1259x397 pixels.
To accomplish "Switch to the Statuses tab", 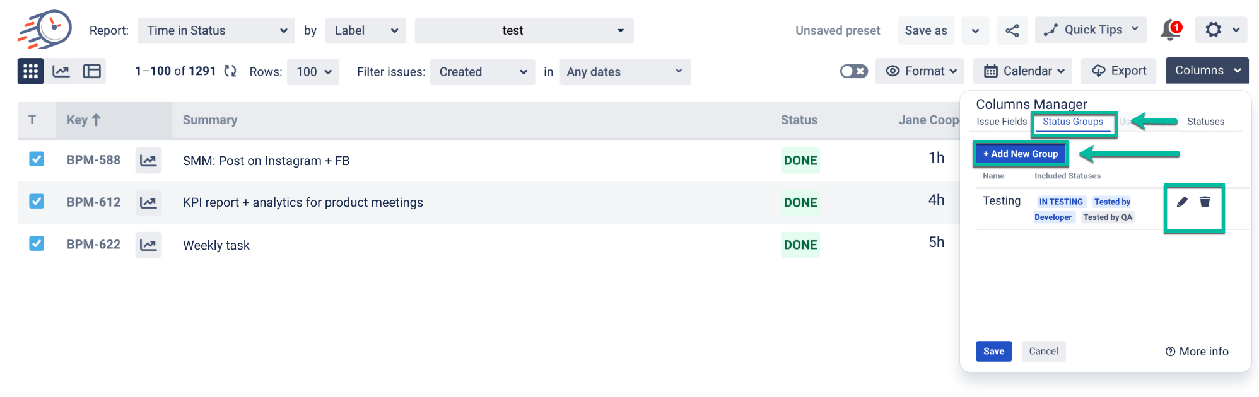I will click(1205, 122).
